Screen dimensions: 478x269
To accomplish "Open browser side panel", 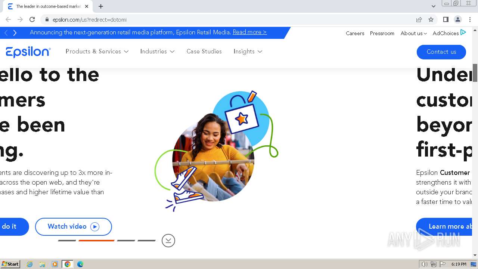I will click(446, 19).
